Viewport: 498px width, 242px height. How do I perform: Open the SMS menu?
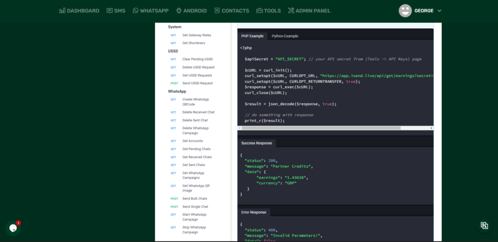tap(116, 11)
